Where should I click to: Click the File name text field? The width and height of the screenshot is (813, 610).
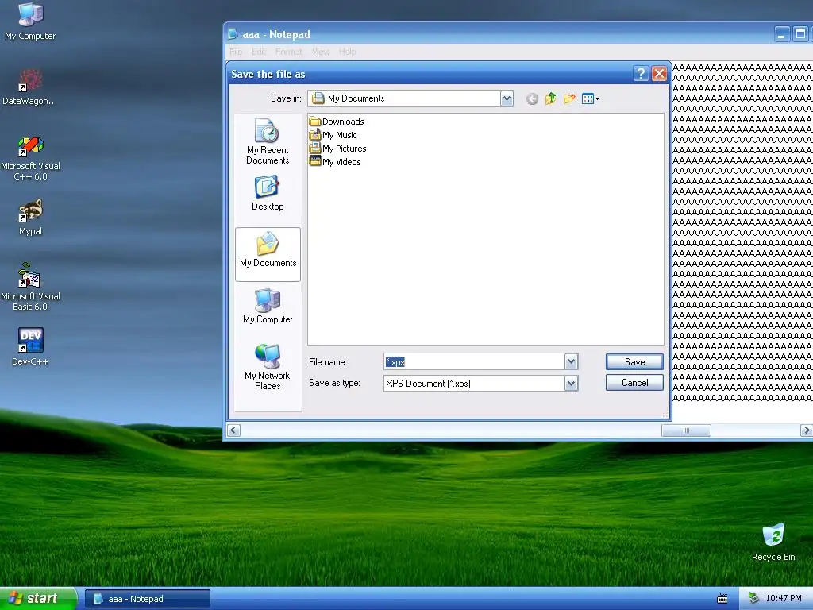click(x=474, y=361)
